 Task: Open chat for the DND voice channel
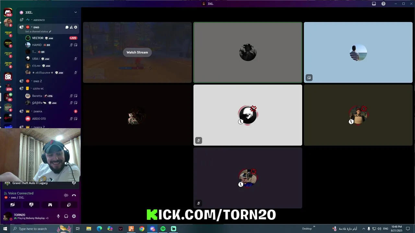67,27
